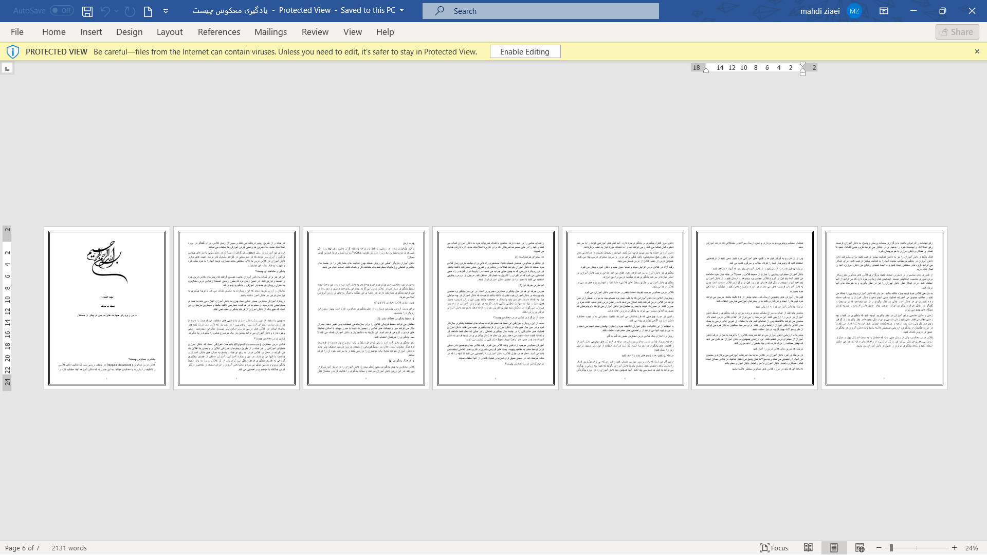
Task: Toggle Read Mode icon in status bar
Action: [x=808, y=547]
